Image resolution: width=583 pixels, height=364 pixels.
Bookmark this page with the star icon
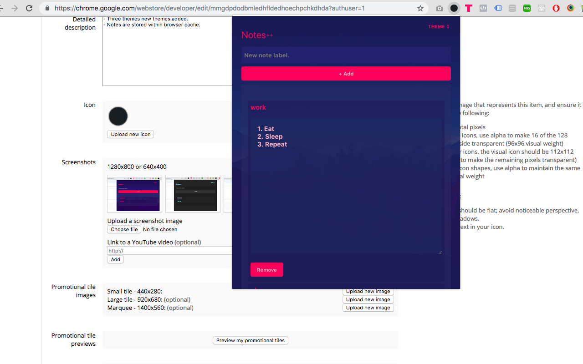pyautogui.click(x=420, y=8)
